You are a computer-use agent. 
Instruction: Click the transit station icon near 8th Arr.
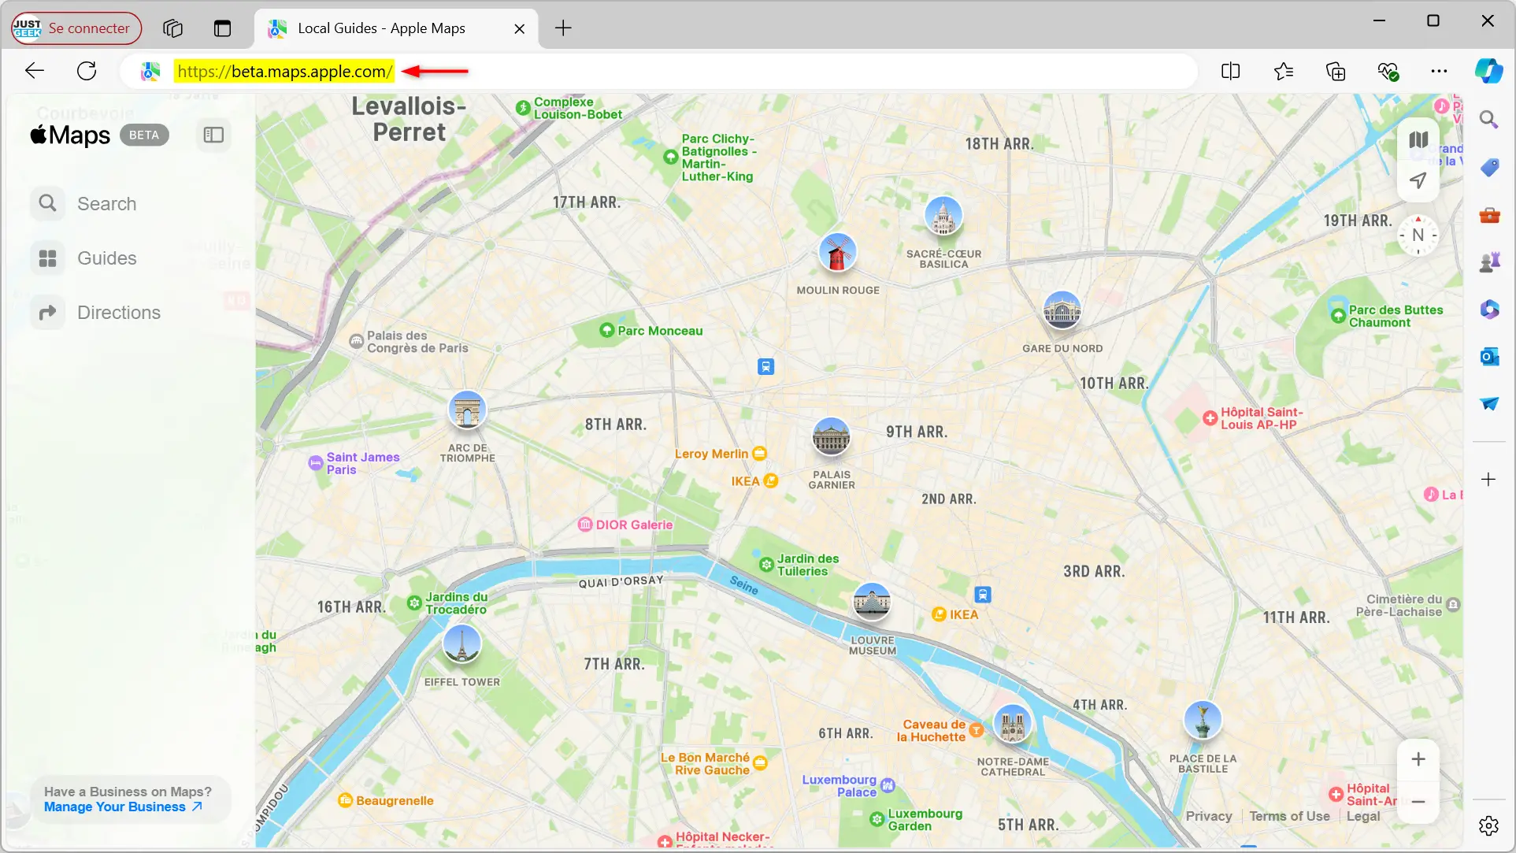tap(765, 366)
